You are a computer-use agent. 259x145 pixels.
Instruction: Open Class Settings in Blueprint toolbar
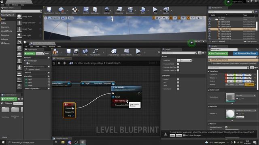[x=114, y=52]
